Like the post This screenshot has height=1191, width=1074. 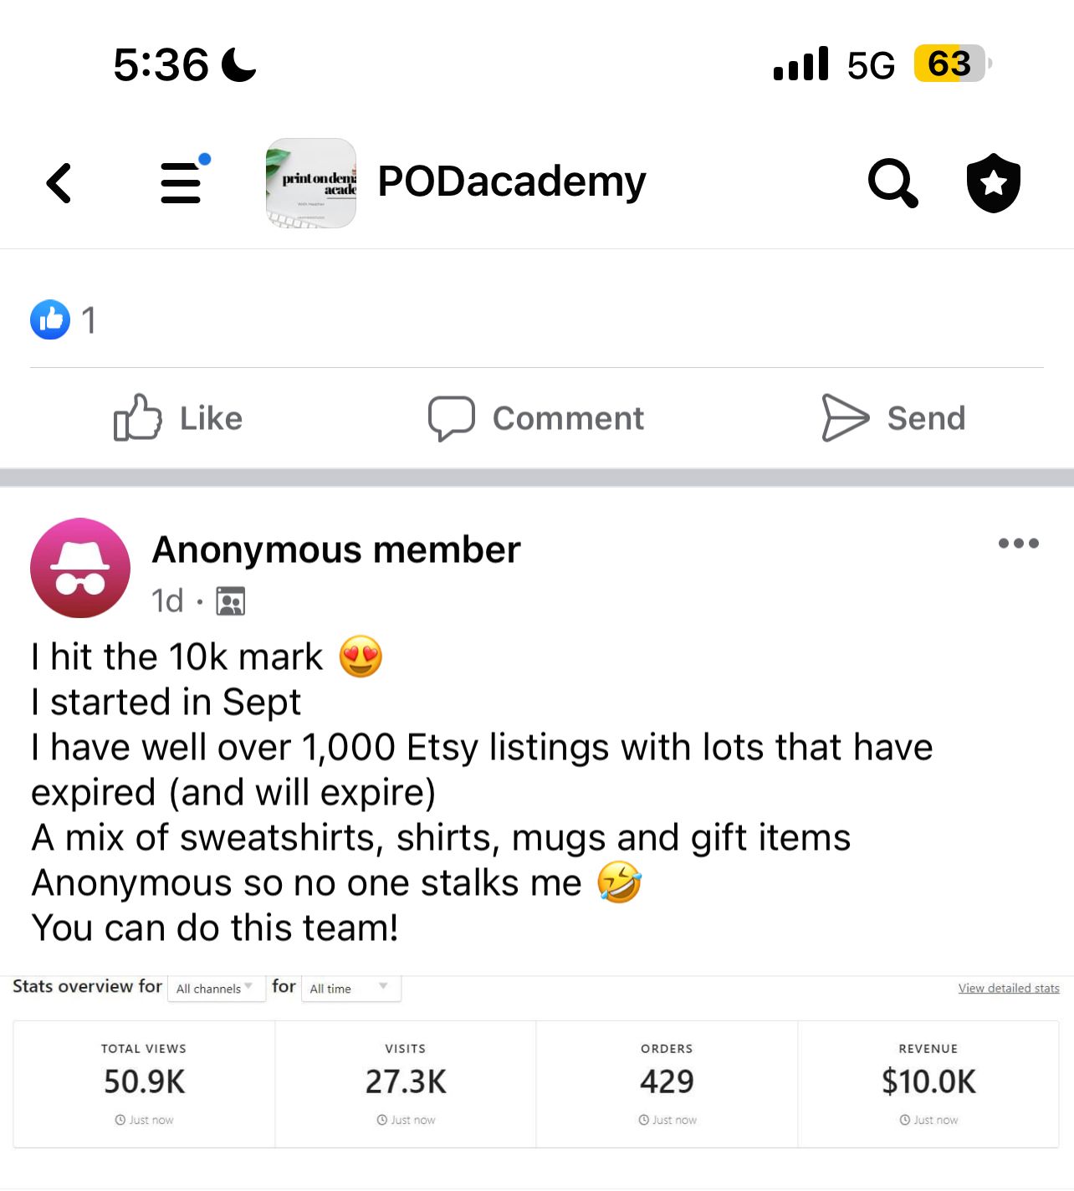tap(178, 417)
